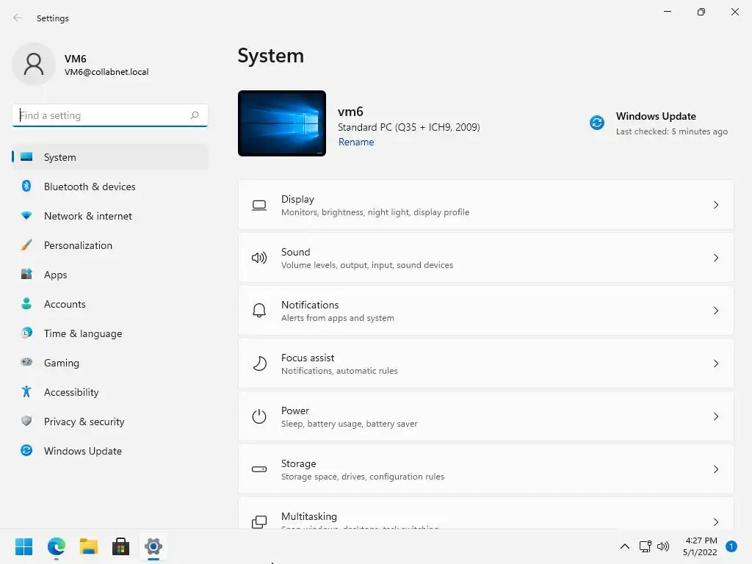Click the 'Display' row title
Screen dimensions: 752x564
tap(297, 199)
